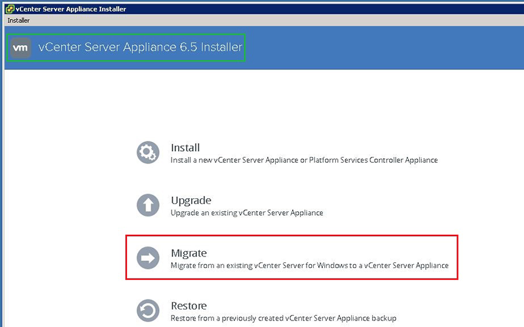Click 'Migrate from an existing vCenter Server' description
Viewport: 524px width, 327px height.
pos(309,266)
